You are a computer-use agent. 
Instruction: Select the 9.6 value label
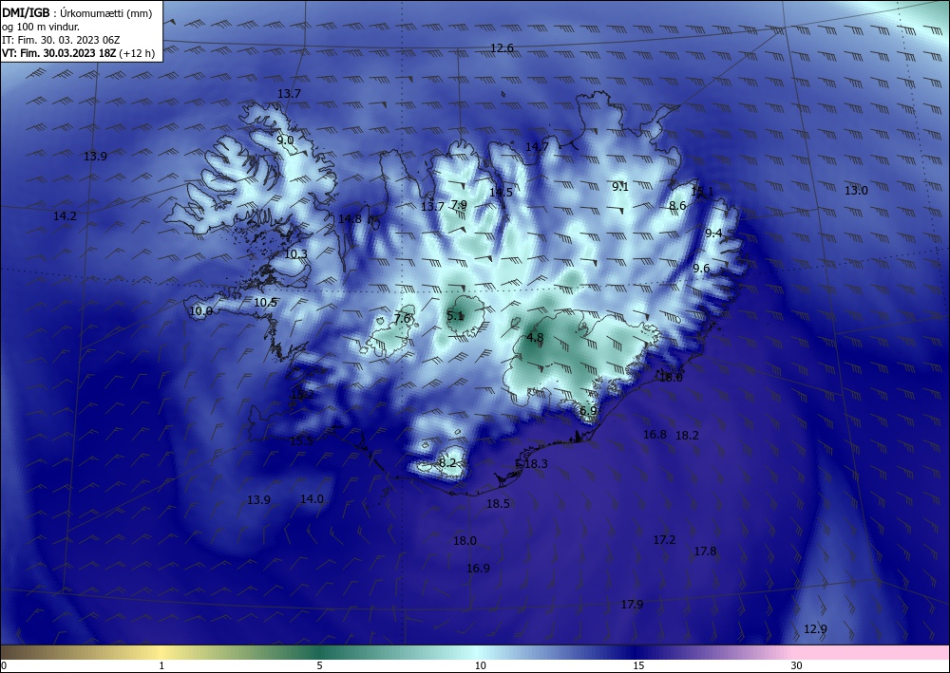point(701,268)
